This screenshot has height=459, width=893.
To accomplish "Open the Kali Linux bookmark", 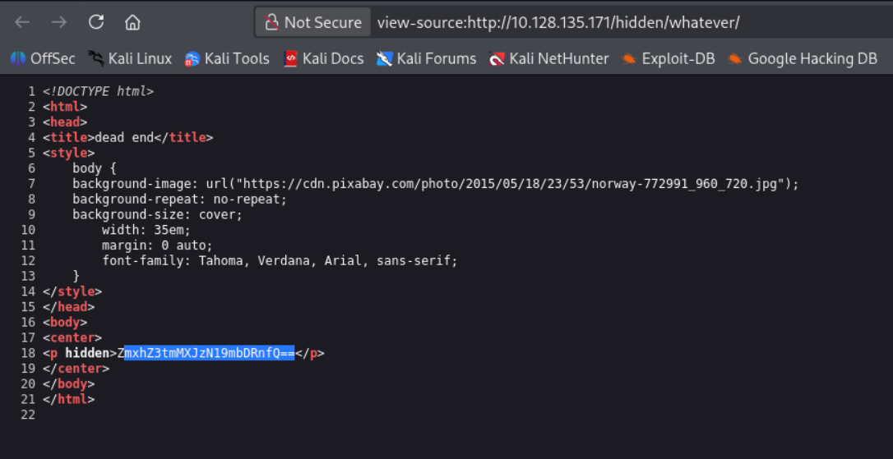I will pyautogui.click(x=130, y=58).
